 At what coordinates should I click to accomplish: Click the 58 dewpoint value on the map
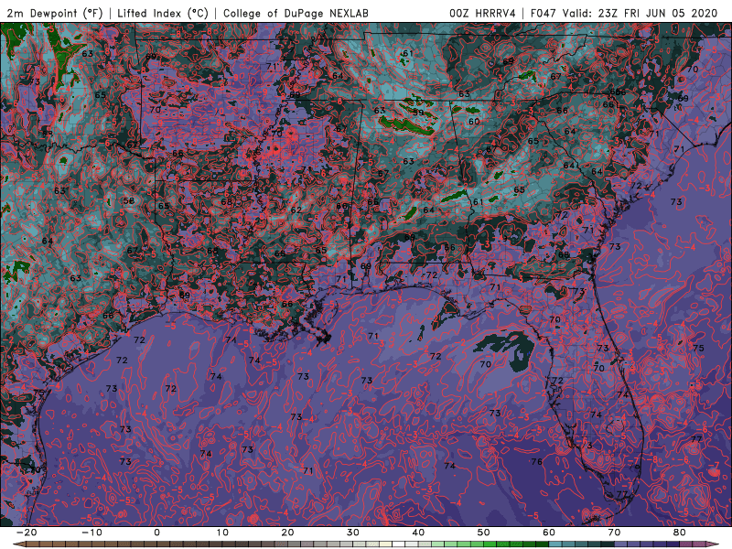[x=129, y=200]
